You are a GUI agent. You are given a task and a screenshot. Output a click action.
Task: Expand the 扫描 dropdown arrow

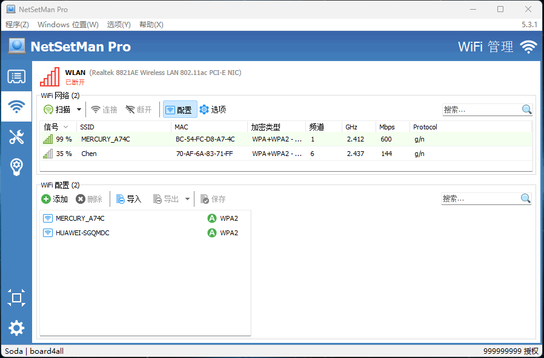79,109
